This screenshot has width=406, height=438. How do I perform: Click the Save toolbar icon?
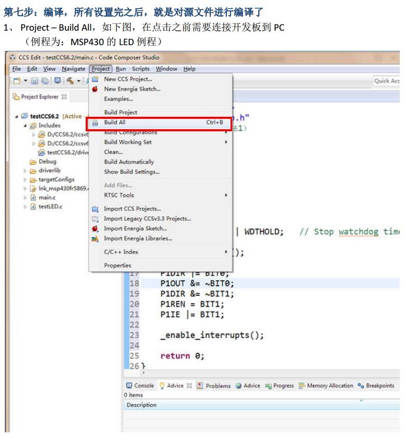coord(35,81)
